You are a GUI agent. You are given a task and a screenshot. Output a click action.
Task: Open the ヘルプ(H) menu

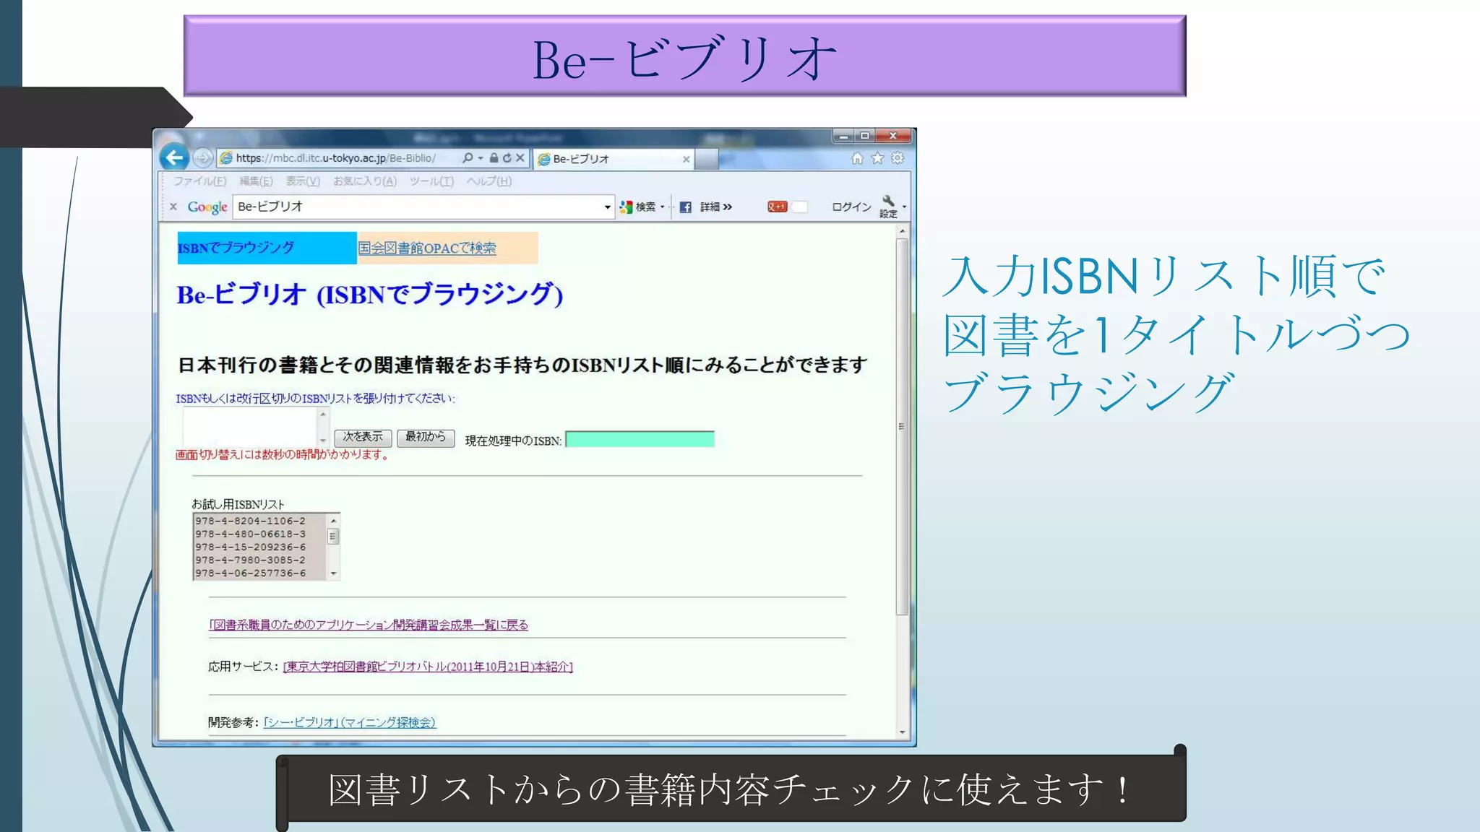489,181
